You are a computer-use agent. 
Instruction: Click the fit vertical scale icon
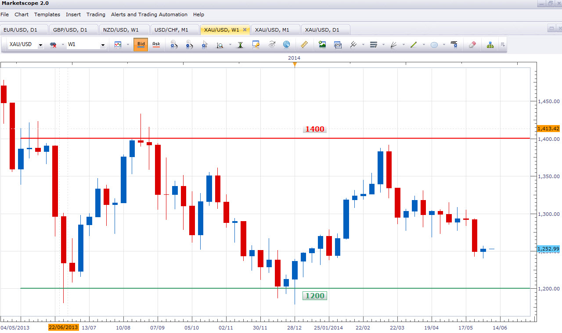pyautogui.click(x=241, y=45)
